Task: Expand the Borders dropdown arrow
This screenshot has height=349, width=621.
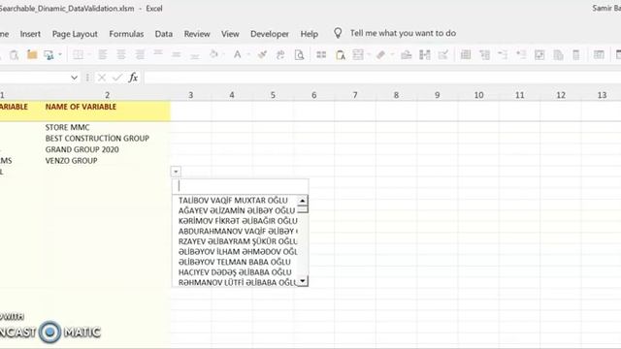Action: coord(88,54)
